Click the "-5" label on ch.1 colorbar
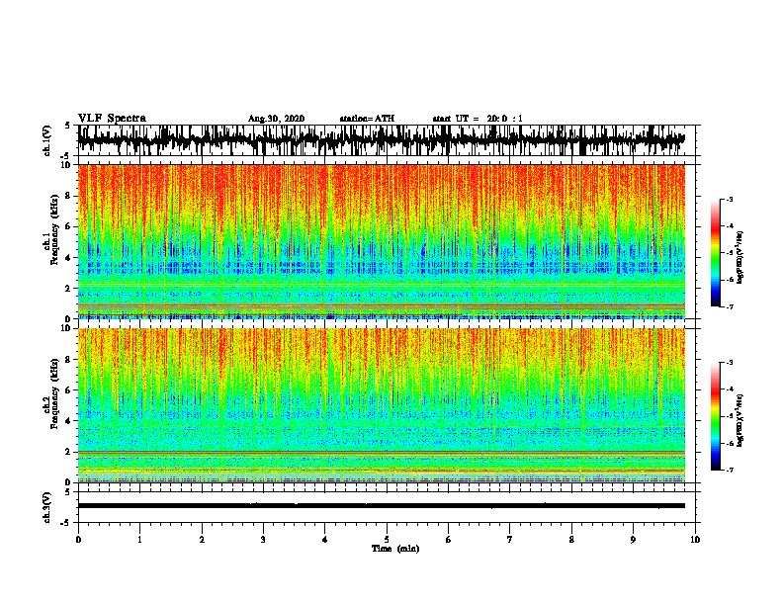 [x=730, y=253]
